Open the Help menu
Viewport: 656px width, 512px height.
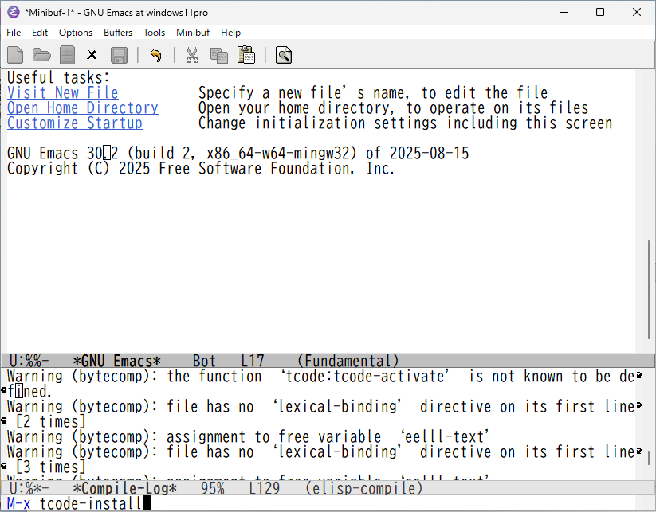click(230, 33)
